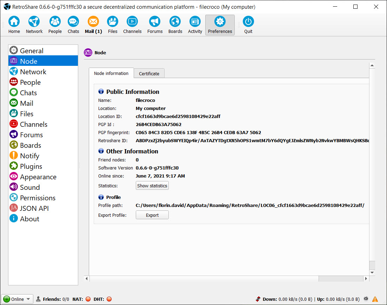Select Node in the preferences sidebar
Image resolution: width=387 pixels, height=305 pixels.
pyautogui.click(x=43, y=61)
